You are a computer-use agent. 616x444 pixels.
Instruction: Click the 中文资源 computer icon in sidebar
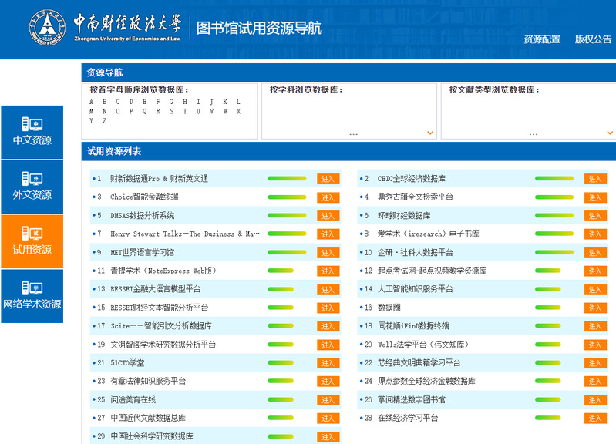[32, 123]
